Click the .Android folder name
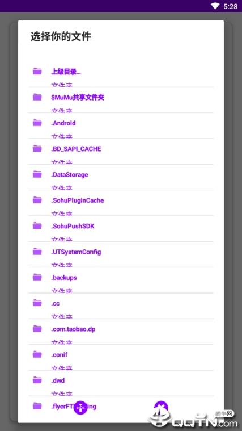The height and width of the screenshot is (431, 242). click(x=63, y=123)
